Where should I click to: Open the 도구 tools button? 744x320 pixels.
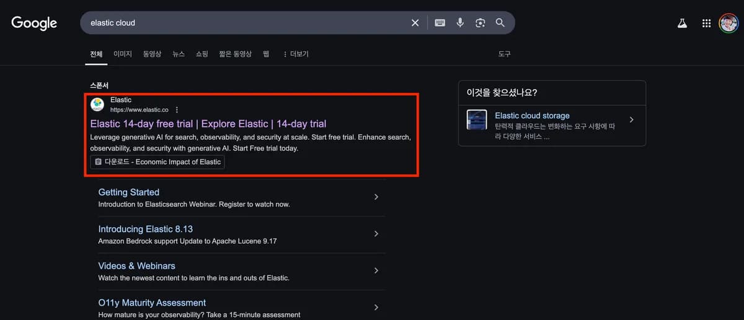pos(505,54)
